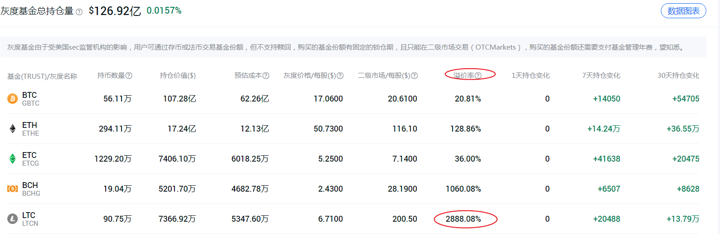Click ETC 7-day change +41638
720x234 pixels.
tap(607, 159)
